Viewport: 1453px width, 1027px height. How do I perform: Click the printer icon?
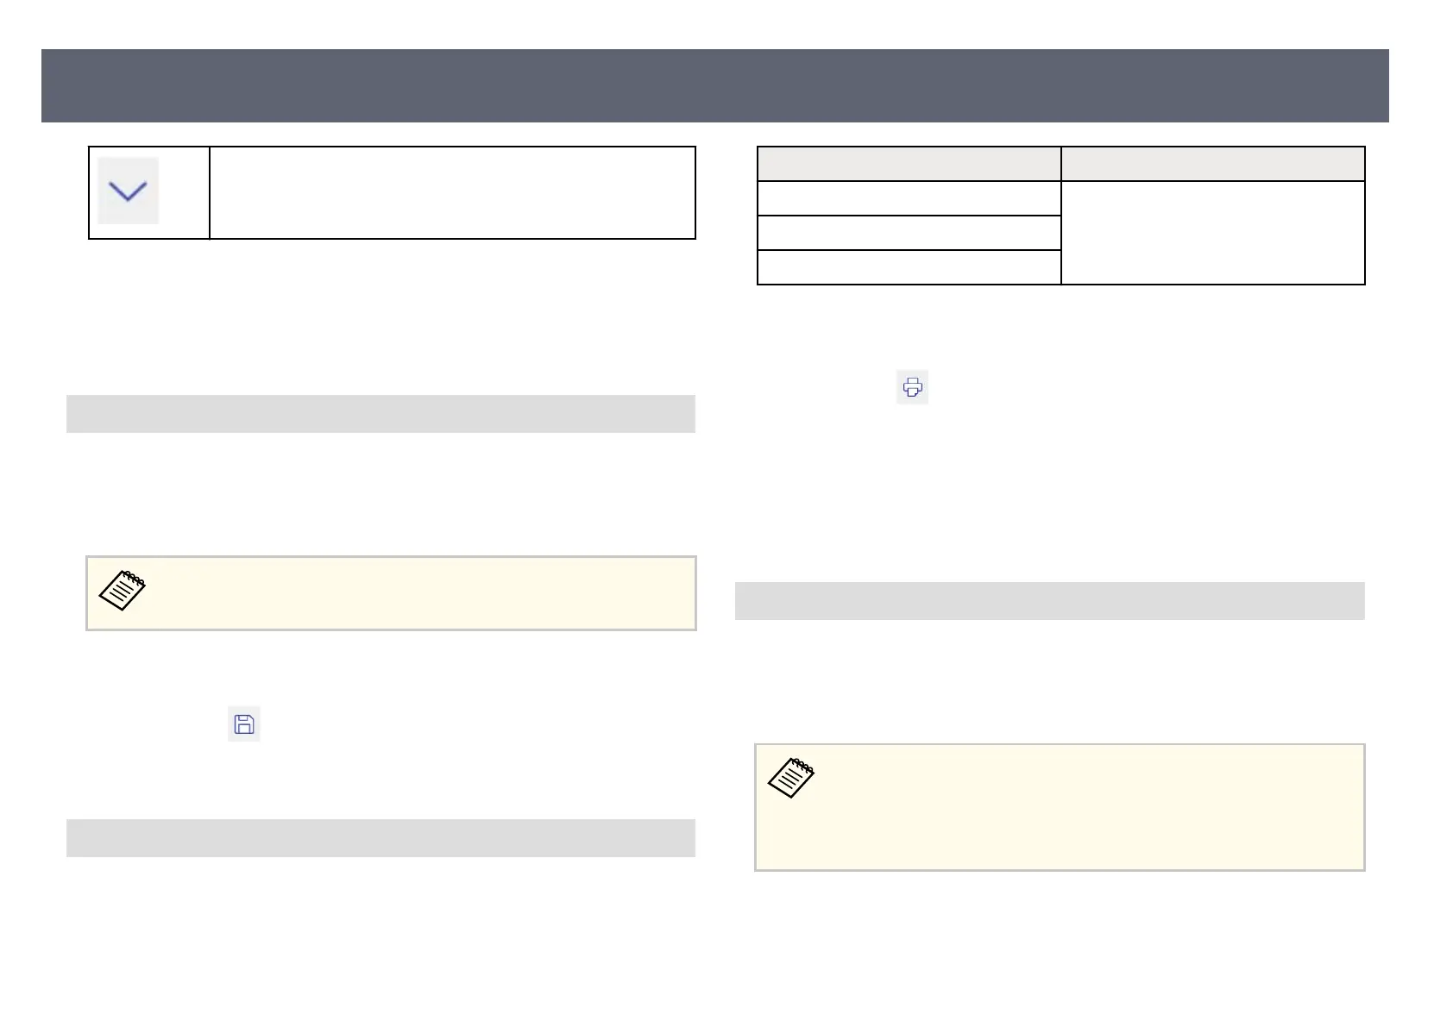coord(912,388)
